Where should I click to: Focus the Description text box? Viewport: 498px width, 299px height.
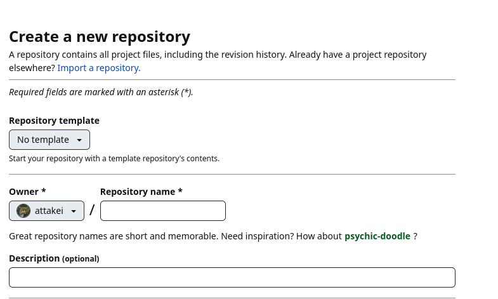[x=232, y=277]
